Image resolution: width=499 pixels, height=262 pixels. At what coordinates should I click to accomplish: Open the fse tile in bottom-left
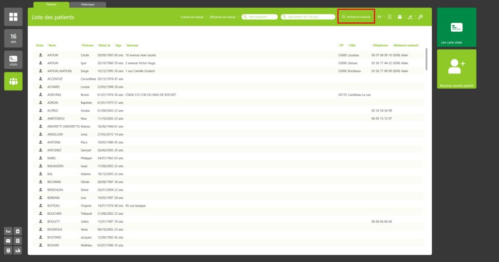tap(8, 231)
